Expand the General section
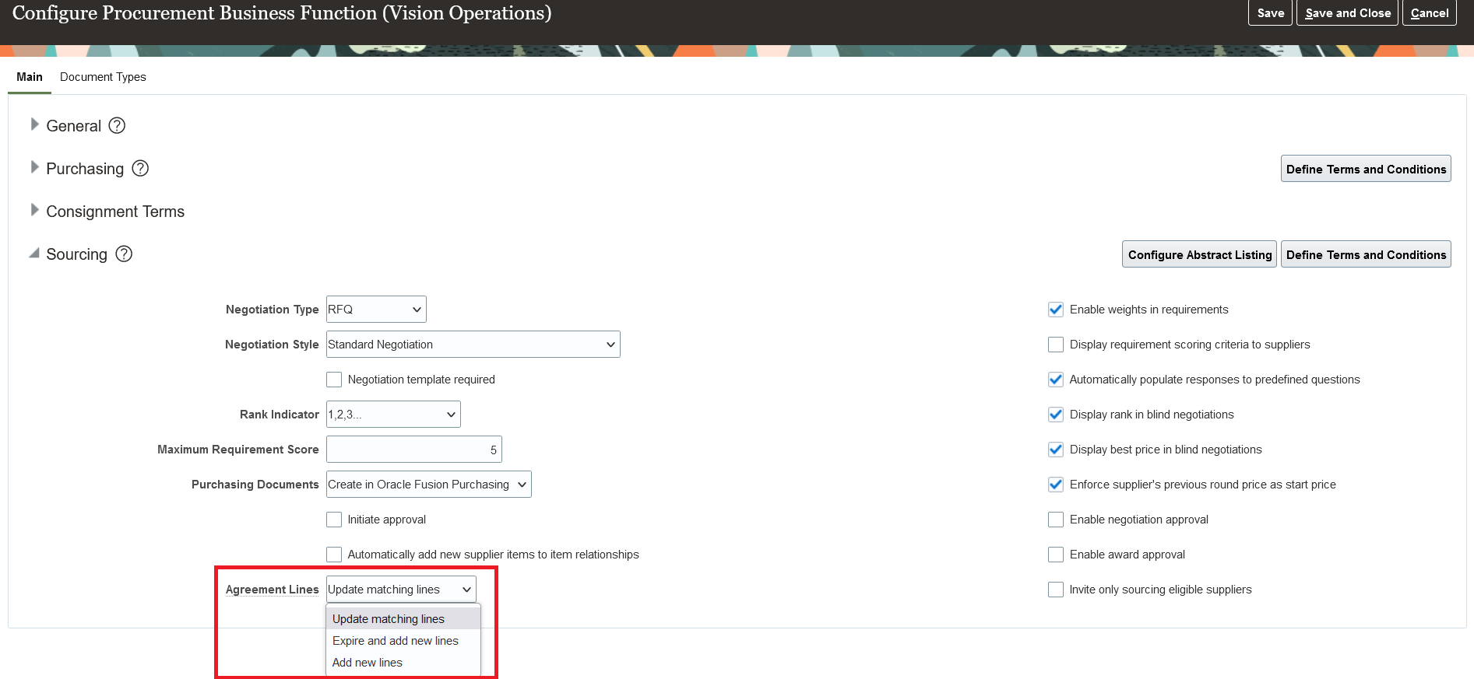Viewport: 1474px width, 679px height. point(34,124)
